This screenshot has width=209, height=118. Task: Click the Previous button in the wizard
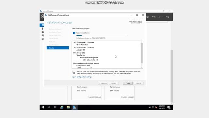pos(103,83)
